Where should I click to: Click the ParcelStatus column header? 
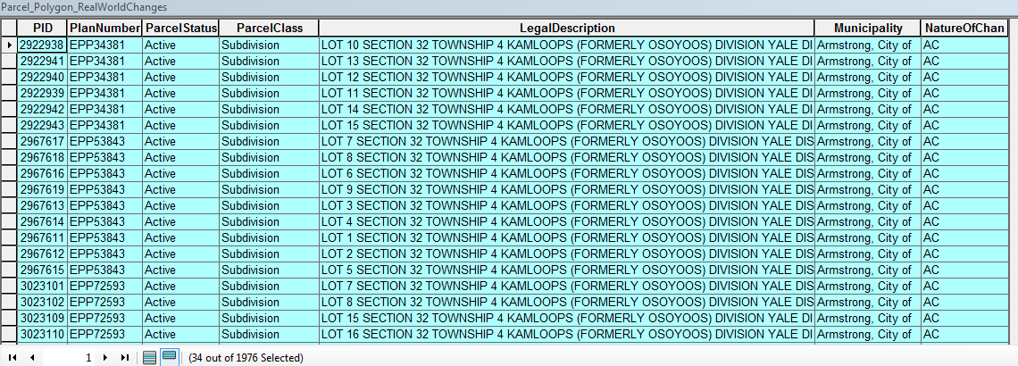tap(180, 28)
